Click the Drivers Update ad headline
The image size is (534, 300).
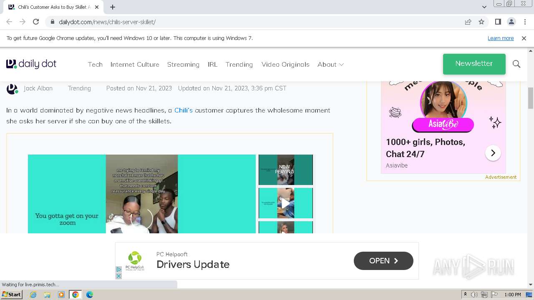click(193, 265)
